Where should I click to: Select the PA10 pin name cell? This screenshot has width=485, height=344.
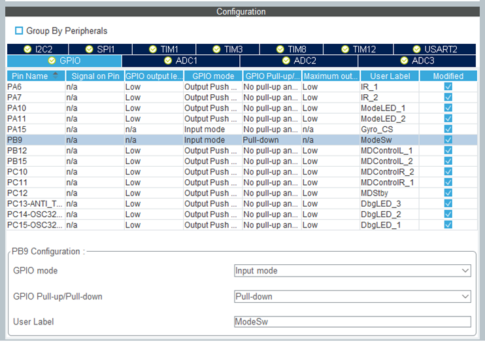pos(36,108)
